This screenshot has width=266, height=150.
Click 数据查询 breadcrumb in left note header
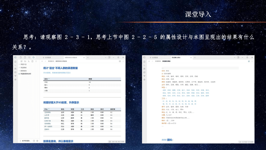(x=51, y=61)
